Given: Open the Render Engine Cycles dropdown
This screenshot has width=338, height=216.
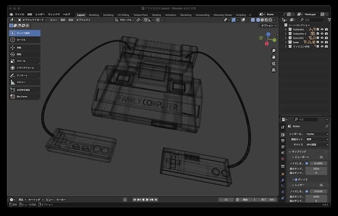Looking at the screenshot, I should 317,134.
